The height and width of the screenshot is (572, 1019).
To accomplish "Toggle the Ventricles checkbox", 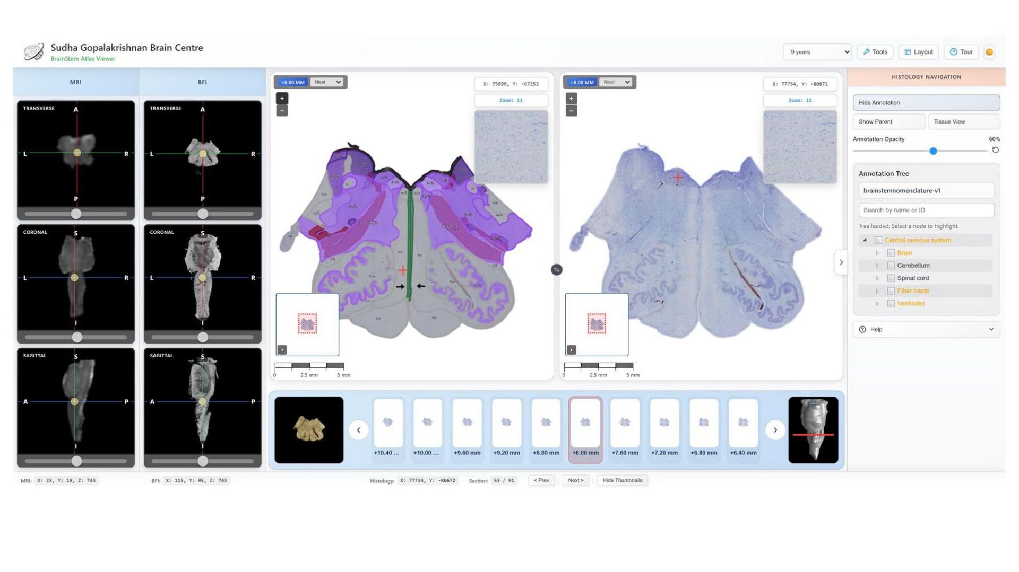I will [891, 304].
